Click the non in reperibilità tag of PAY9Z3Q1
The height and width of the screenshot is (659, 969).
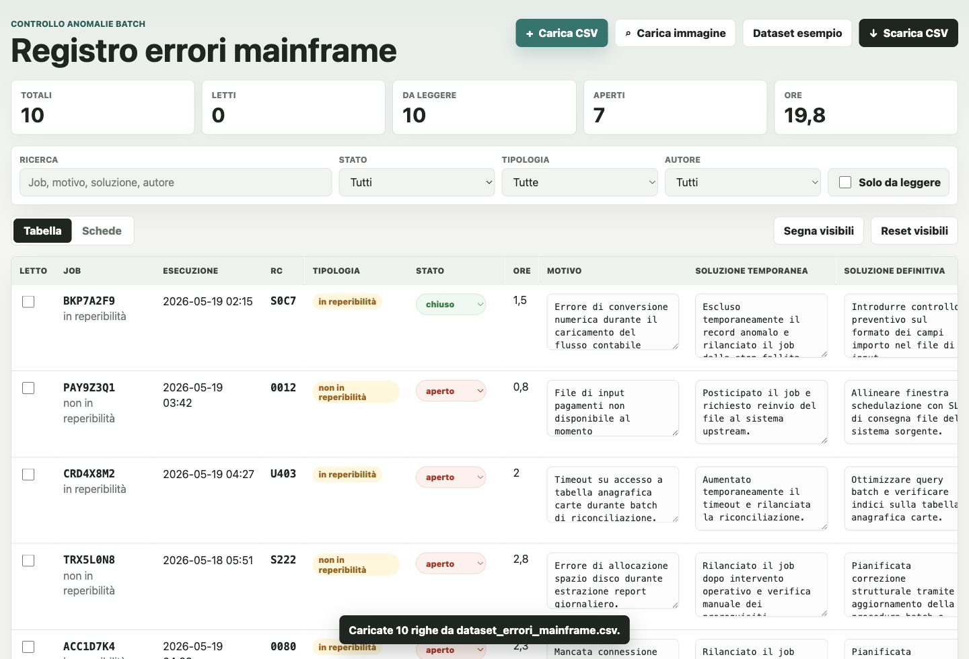(x=356, y=392)
